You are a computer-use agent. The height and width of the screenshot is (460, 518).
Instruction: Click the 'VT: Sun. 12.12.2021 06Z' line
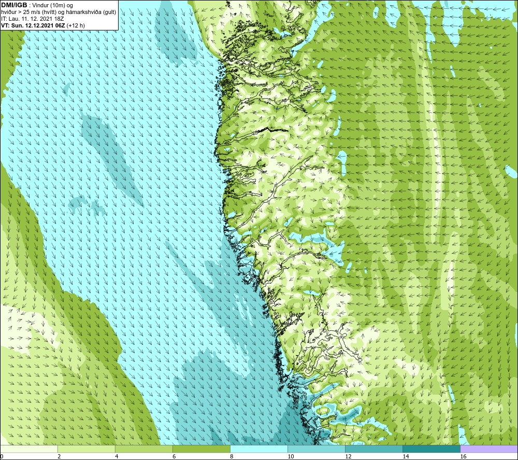pyautogui.click(x=33, y=25)
